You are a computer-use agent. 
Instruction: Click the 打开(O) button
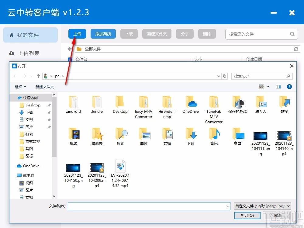click(247, 216)
